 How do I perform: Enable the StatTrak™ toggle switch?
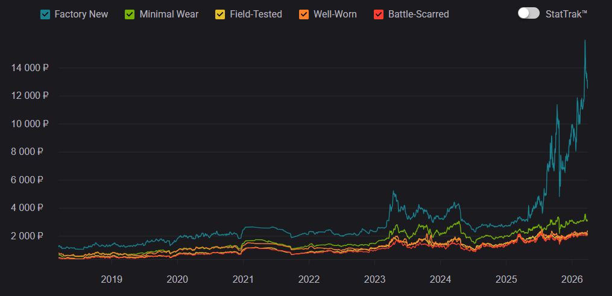tap(528, 13)
